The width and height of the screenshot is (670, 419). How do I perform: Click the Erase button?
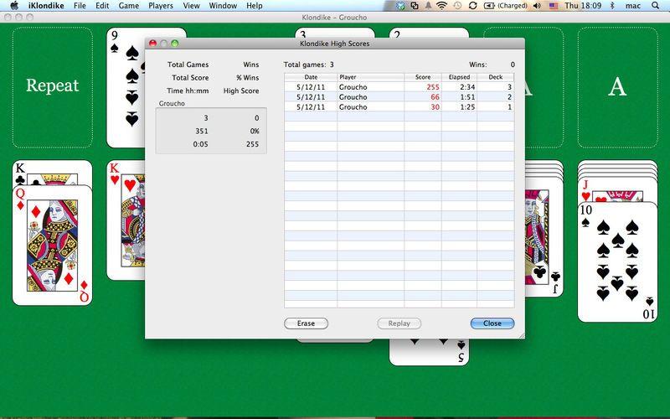(x=306, y=323)
